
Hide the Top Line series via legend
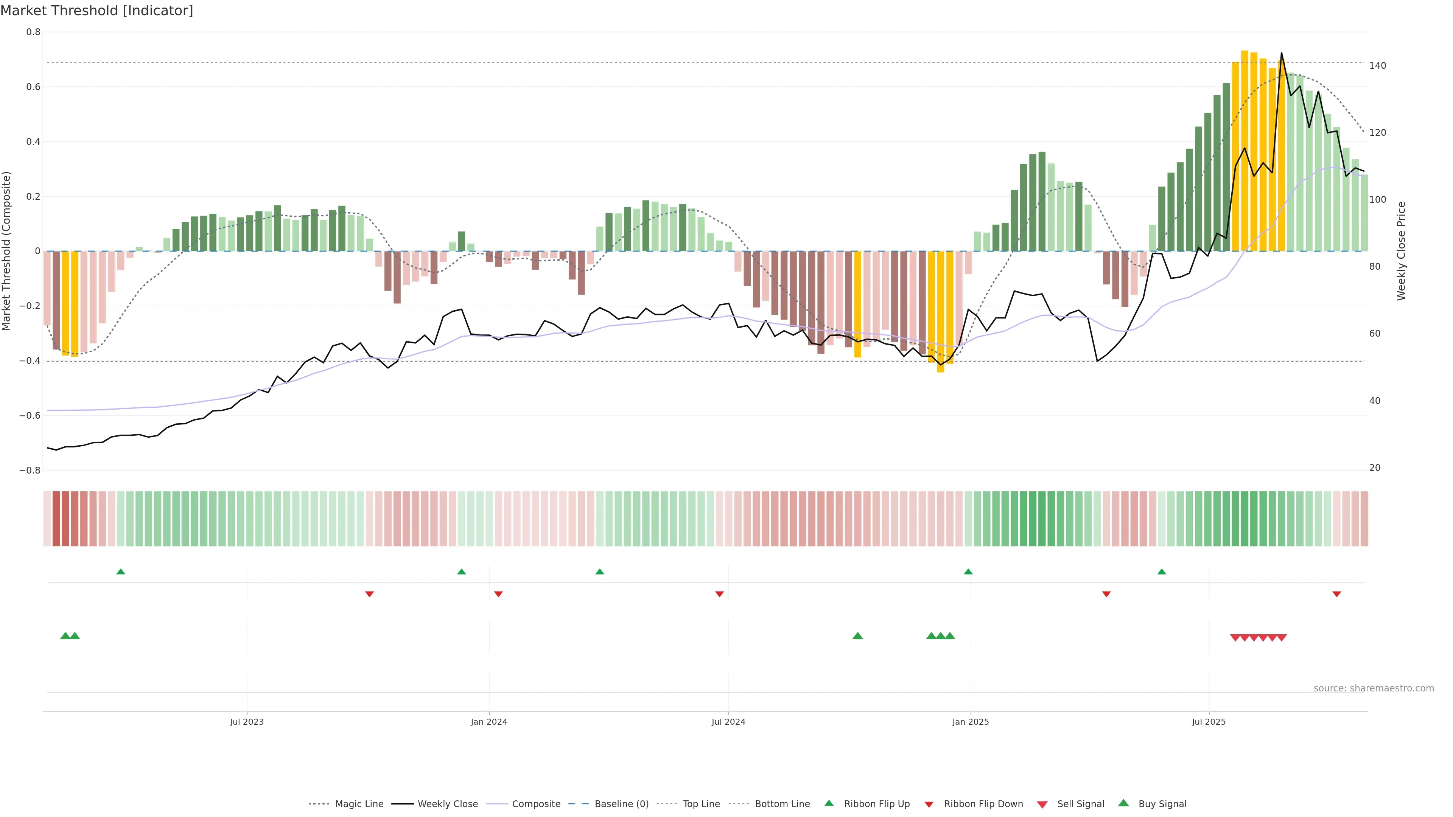coord(701,804)
